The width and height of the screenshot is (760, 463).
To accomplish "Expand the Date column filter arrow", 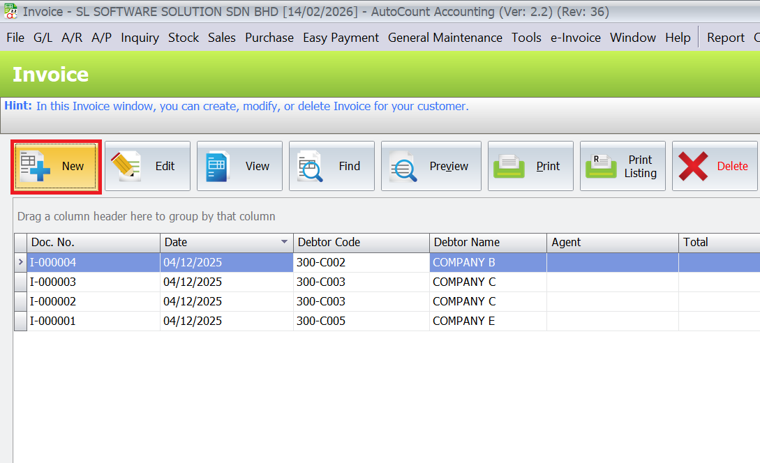I will click(284, 243).
